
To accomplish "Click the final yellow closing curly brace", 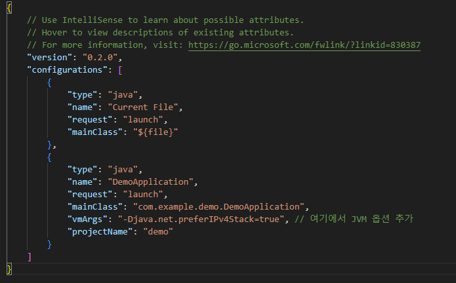I will click(x=9, y=269).
